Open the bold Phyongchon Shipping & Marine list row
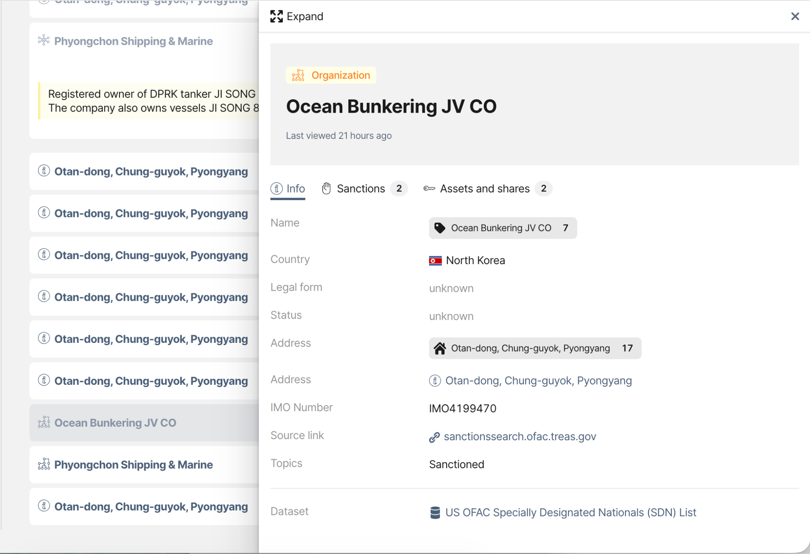810x554 pixels. coord(144,465)
